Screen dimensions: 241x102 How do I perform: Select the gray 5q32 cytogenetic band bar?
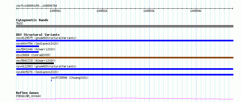(x=125, y=26)
